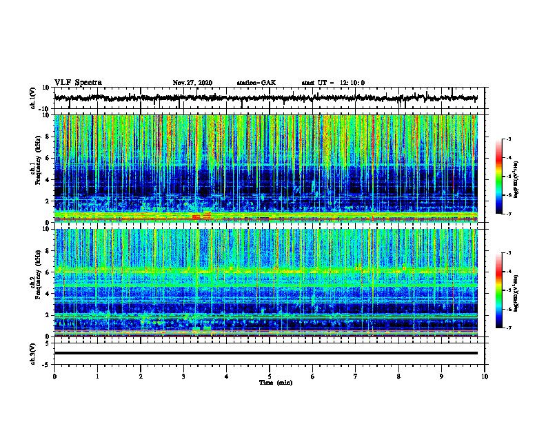Click the "2" kHz tick of ch.1 spectrogram

click(48, 201)
